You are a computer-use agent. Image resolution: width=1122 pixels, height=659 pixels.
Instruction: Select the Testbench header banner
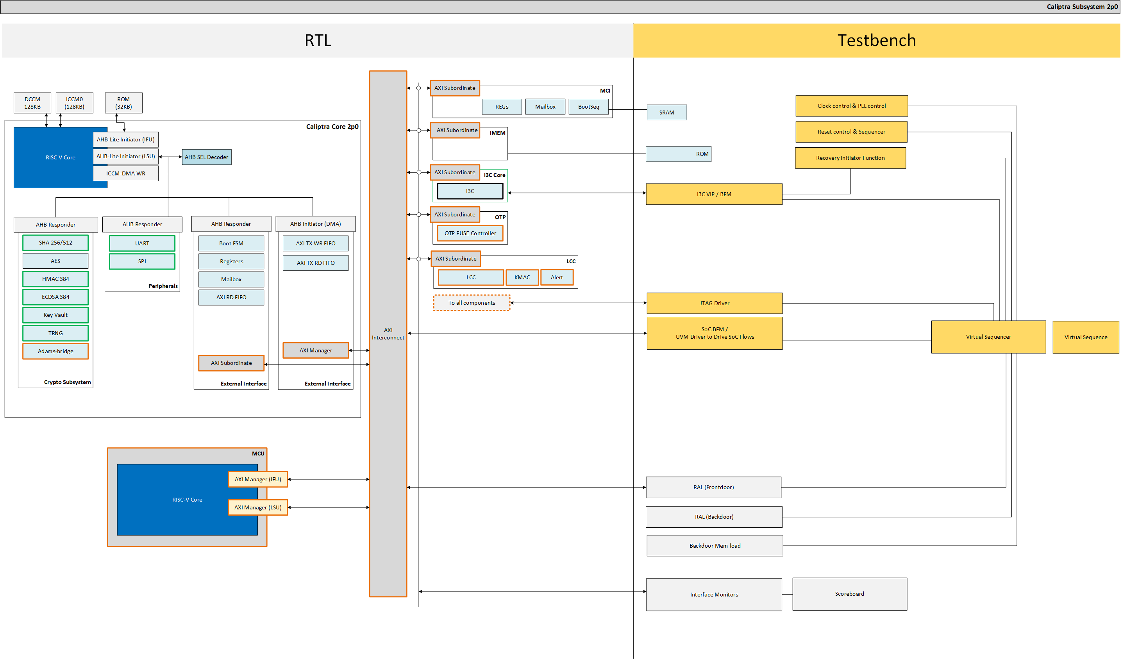click(876, 41)
